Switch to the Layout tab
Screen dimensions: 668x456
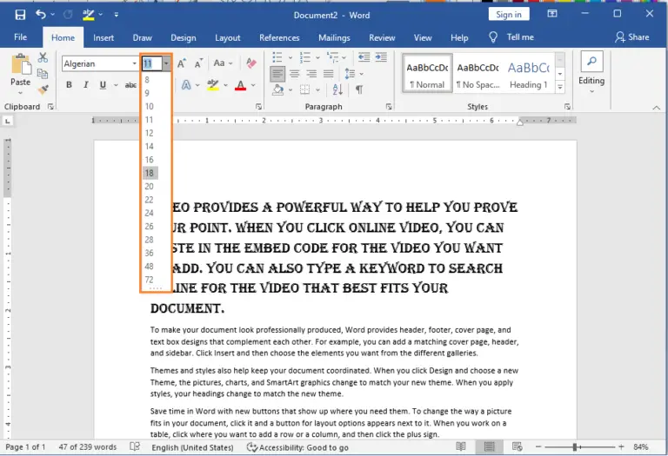[228, 38]
